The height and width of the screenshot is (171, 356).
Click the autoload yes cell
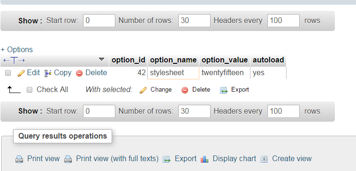tap(268, 73)
